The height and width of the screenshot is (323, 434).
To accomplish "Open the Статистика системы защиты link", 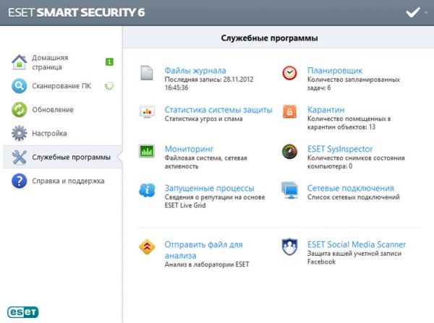I will pyautogui.click(x=218, y=110).
